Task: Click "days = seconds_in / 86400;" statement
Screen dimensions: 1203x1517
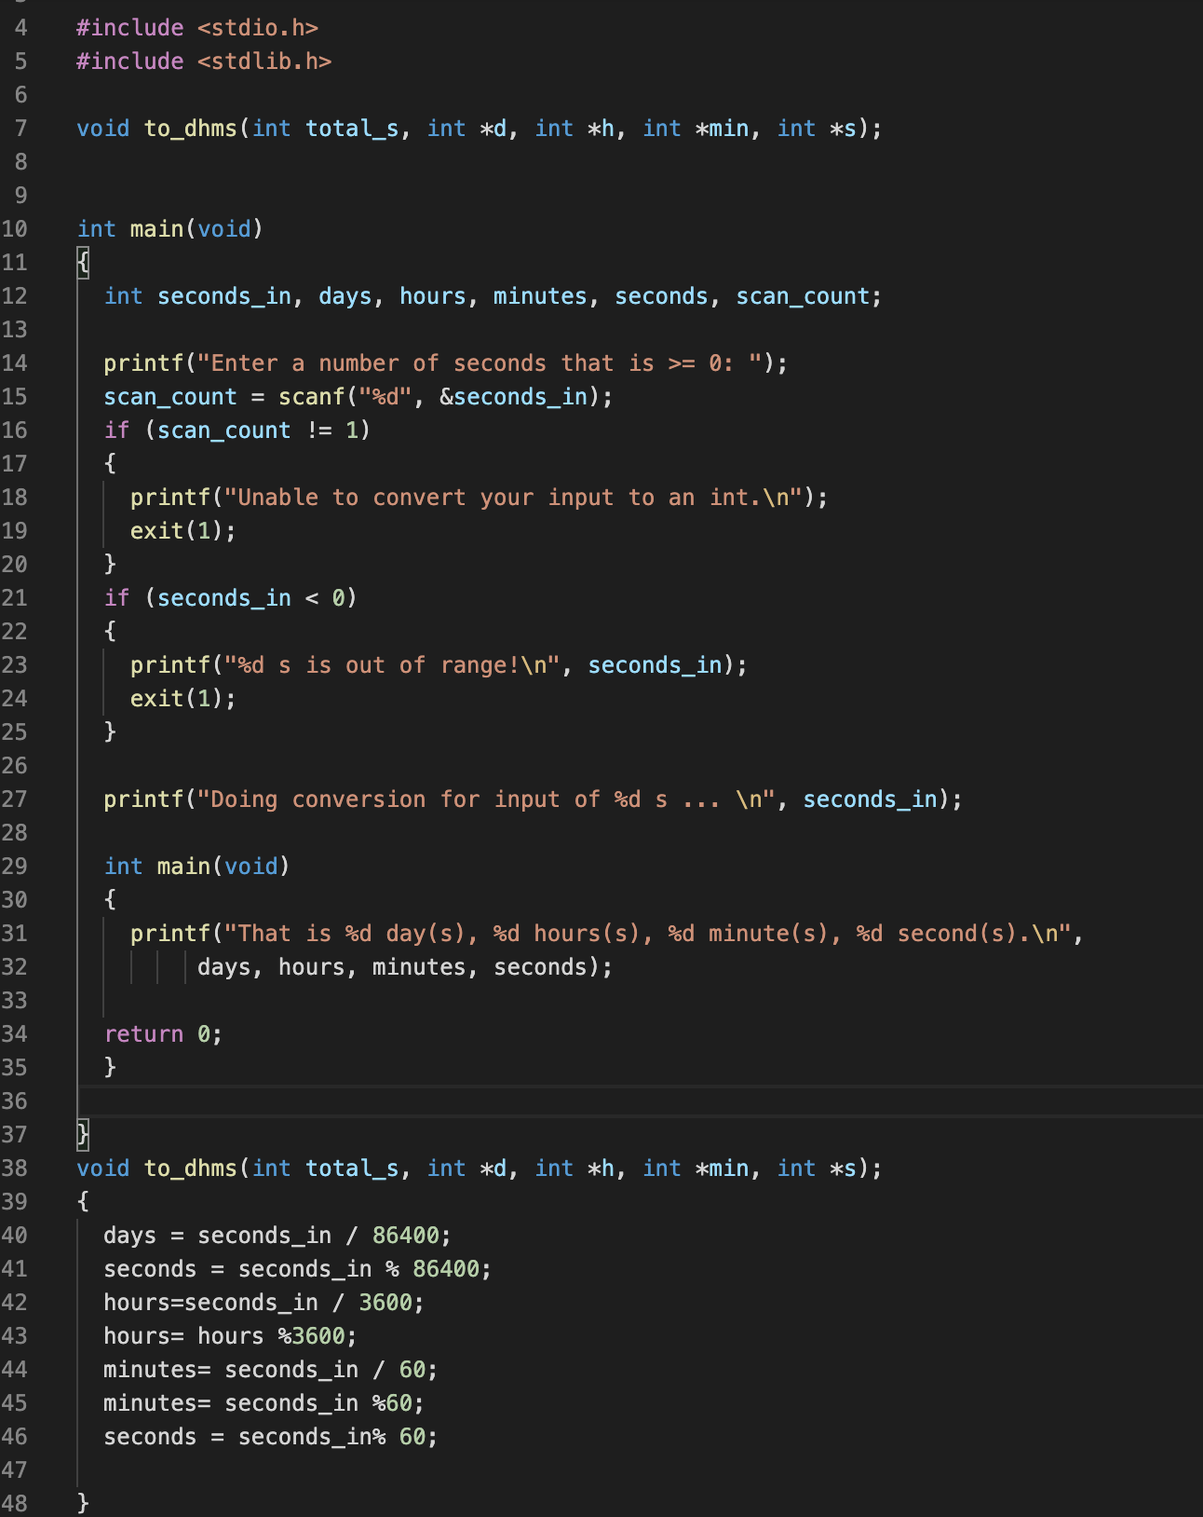Action: pyautogui.click(x=277, y=1236)
